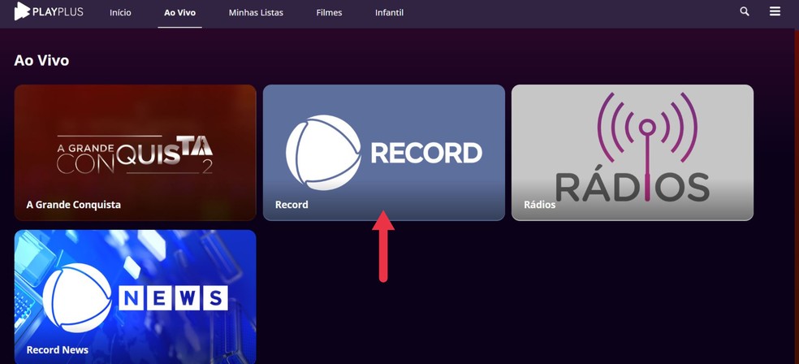Switch to the Filmes tab
Viewport: 799px width, 364px height.
click(x=329, y=13)
